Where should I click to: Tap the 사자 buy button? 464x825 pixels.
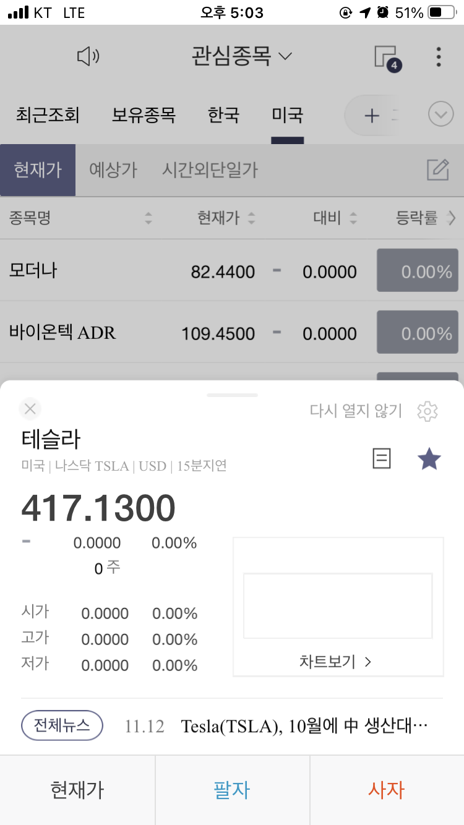(387, 790)
